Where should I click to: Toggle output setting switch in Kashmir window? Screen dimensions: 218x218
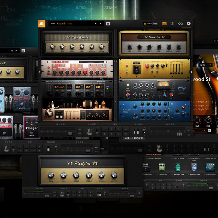point(144,131)
